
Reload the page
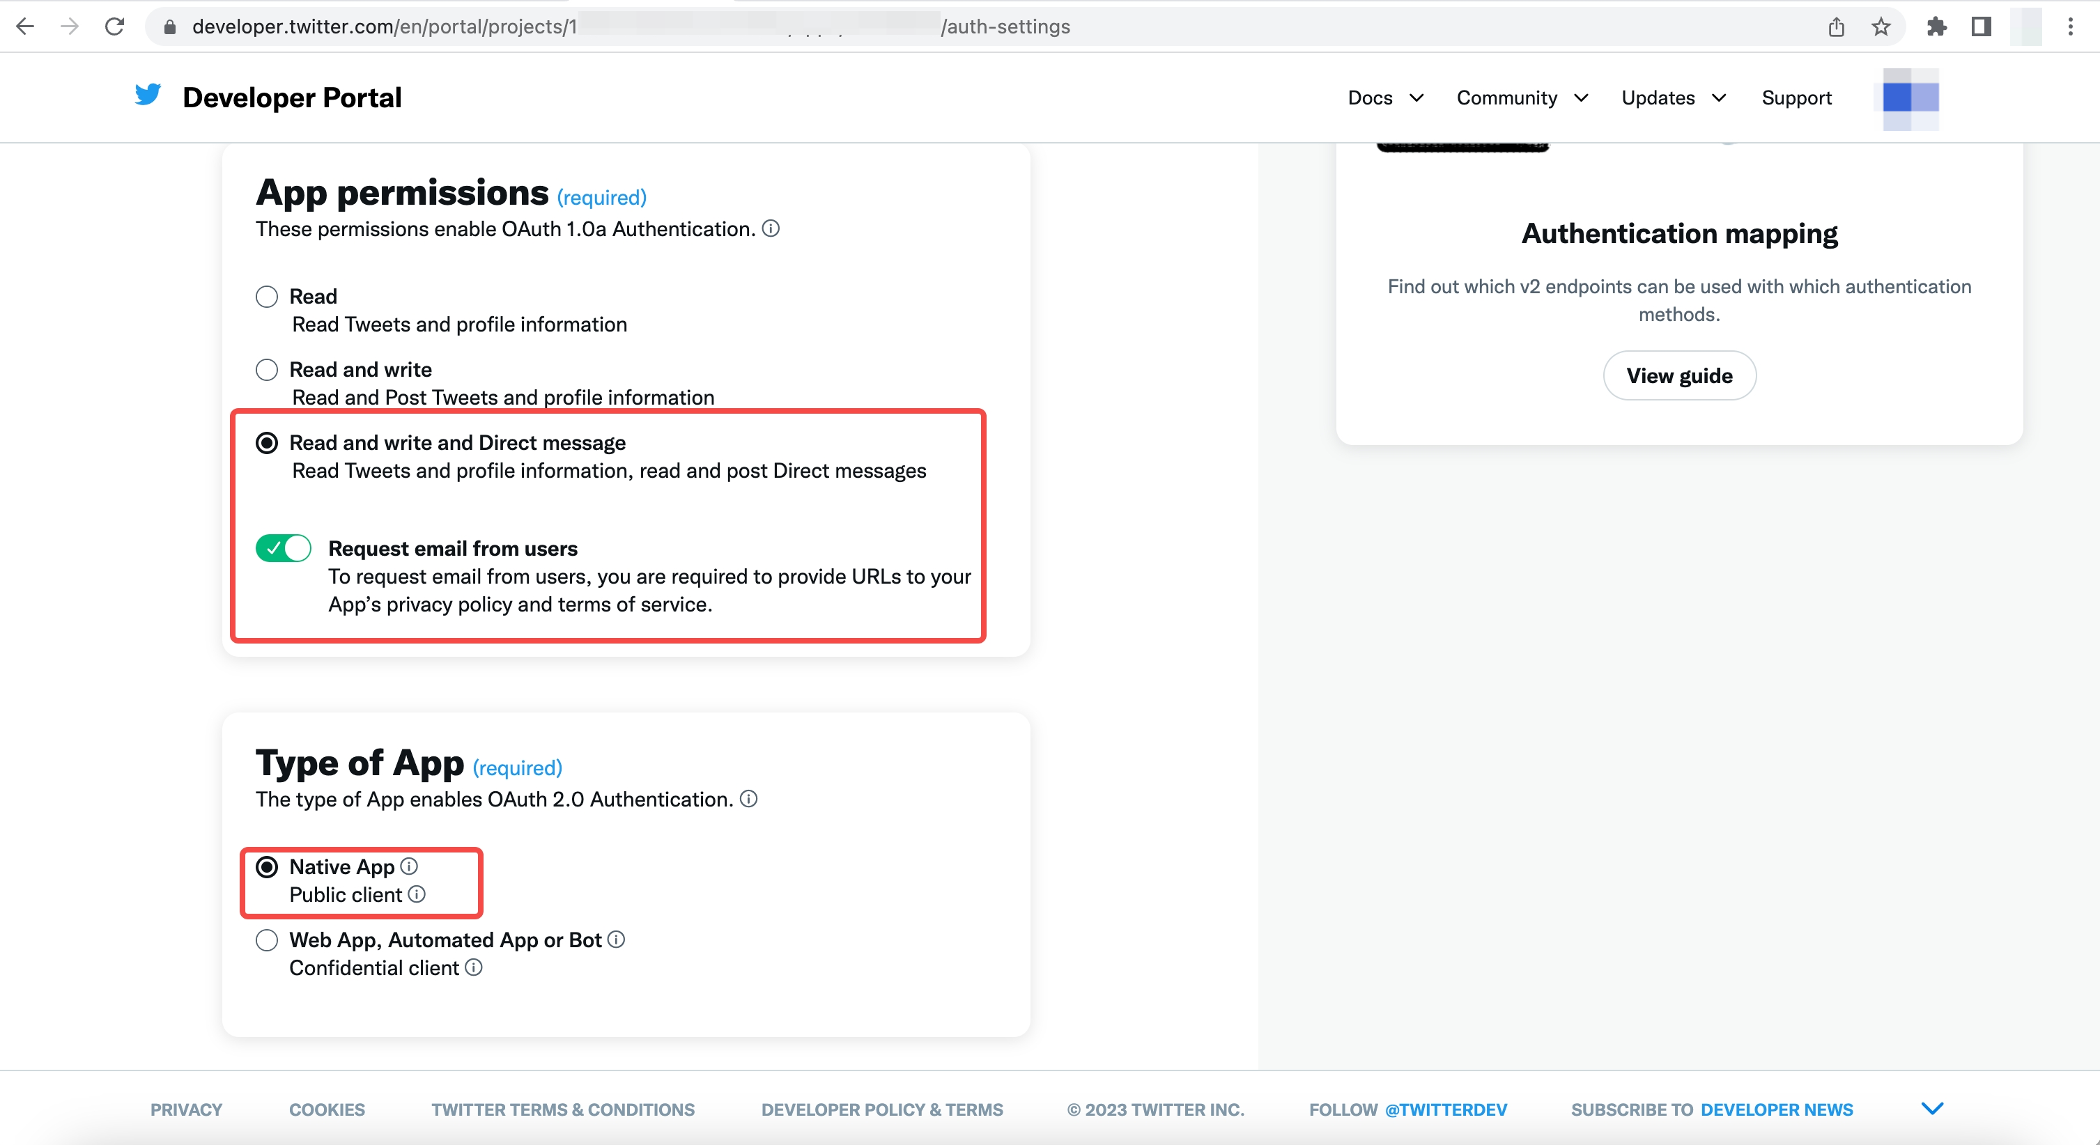tap(115, 27)
